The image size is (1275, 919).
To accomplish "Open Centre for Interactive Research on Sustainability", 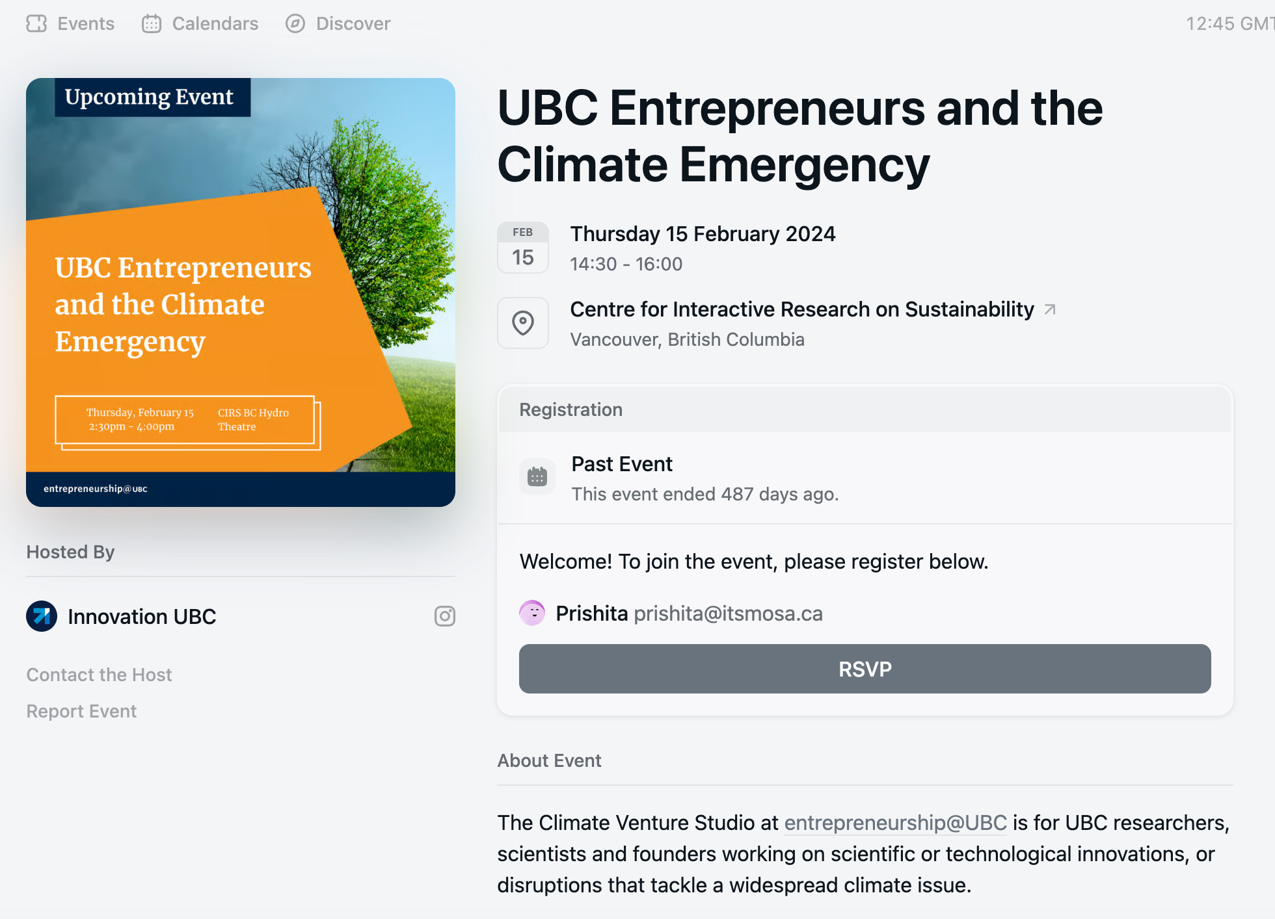I will tap(802, 309).
